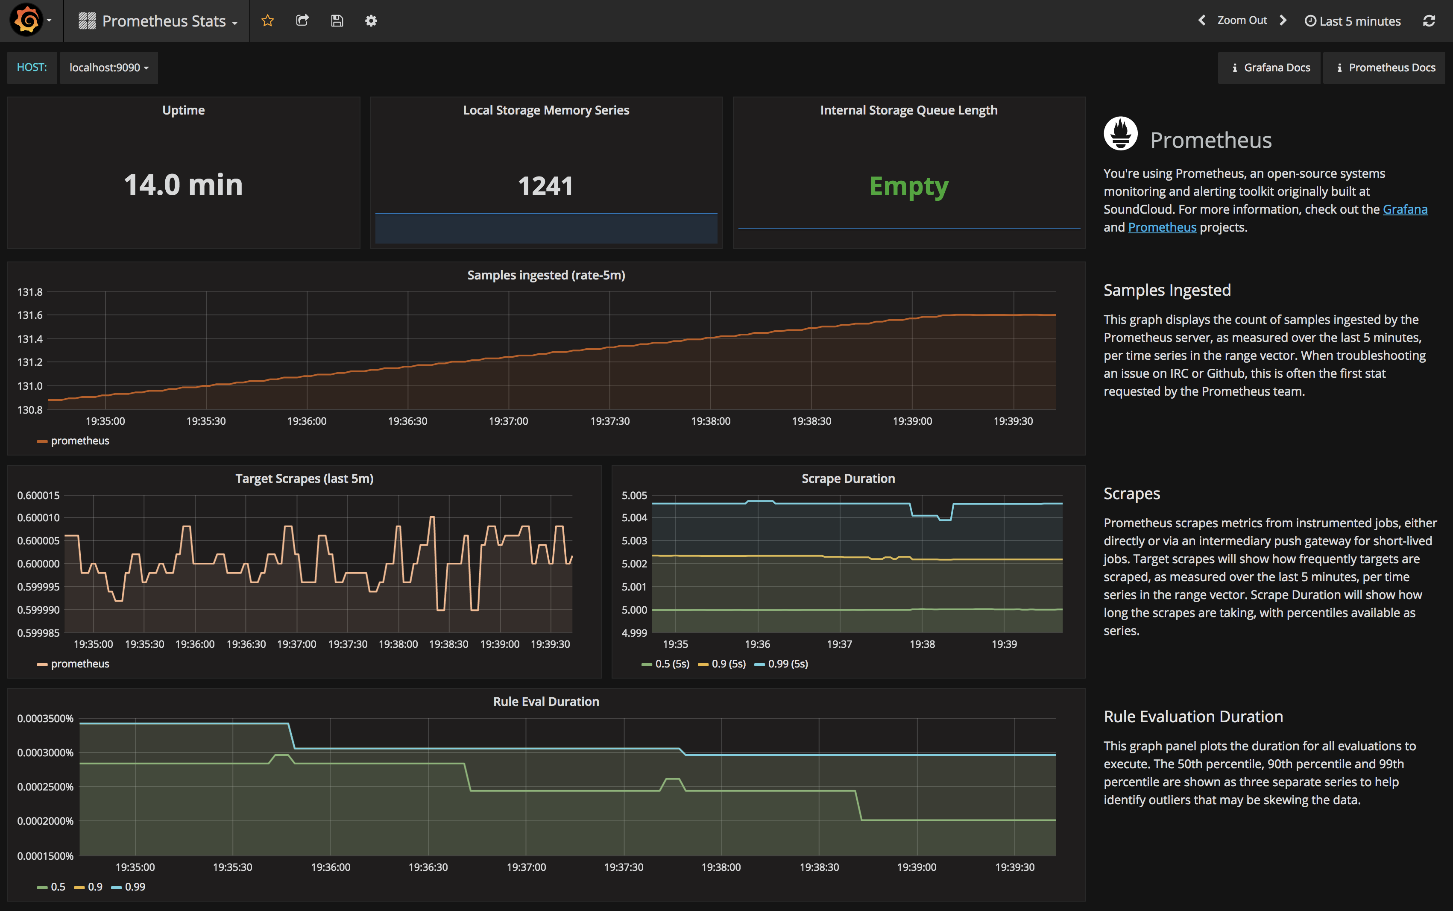Viewport: 1453px width, 911px height.
Task: Open the Grafana logo main menu
Action: click(x=27, y=21)
